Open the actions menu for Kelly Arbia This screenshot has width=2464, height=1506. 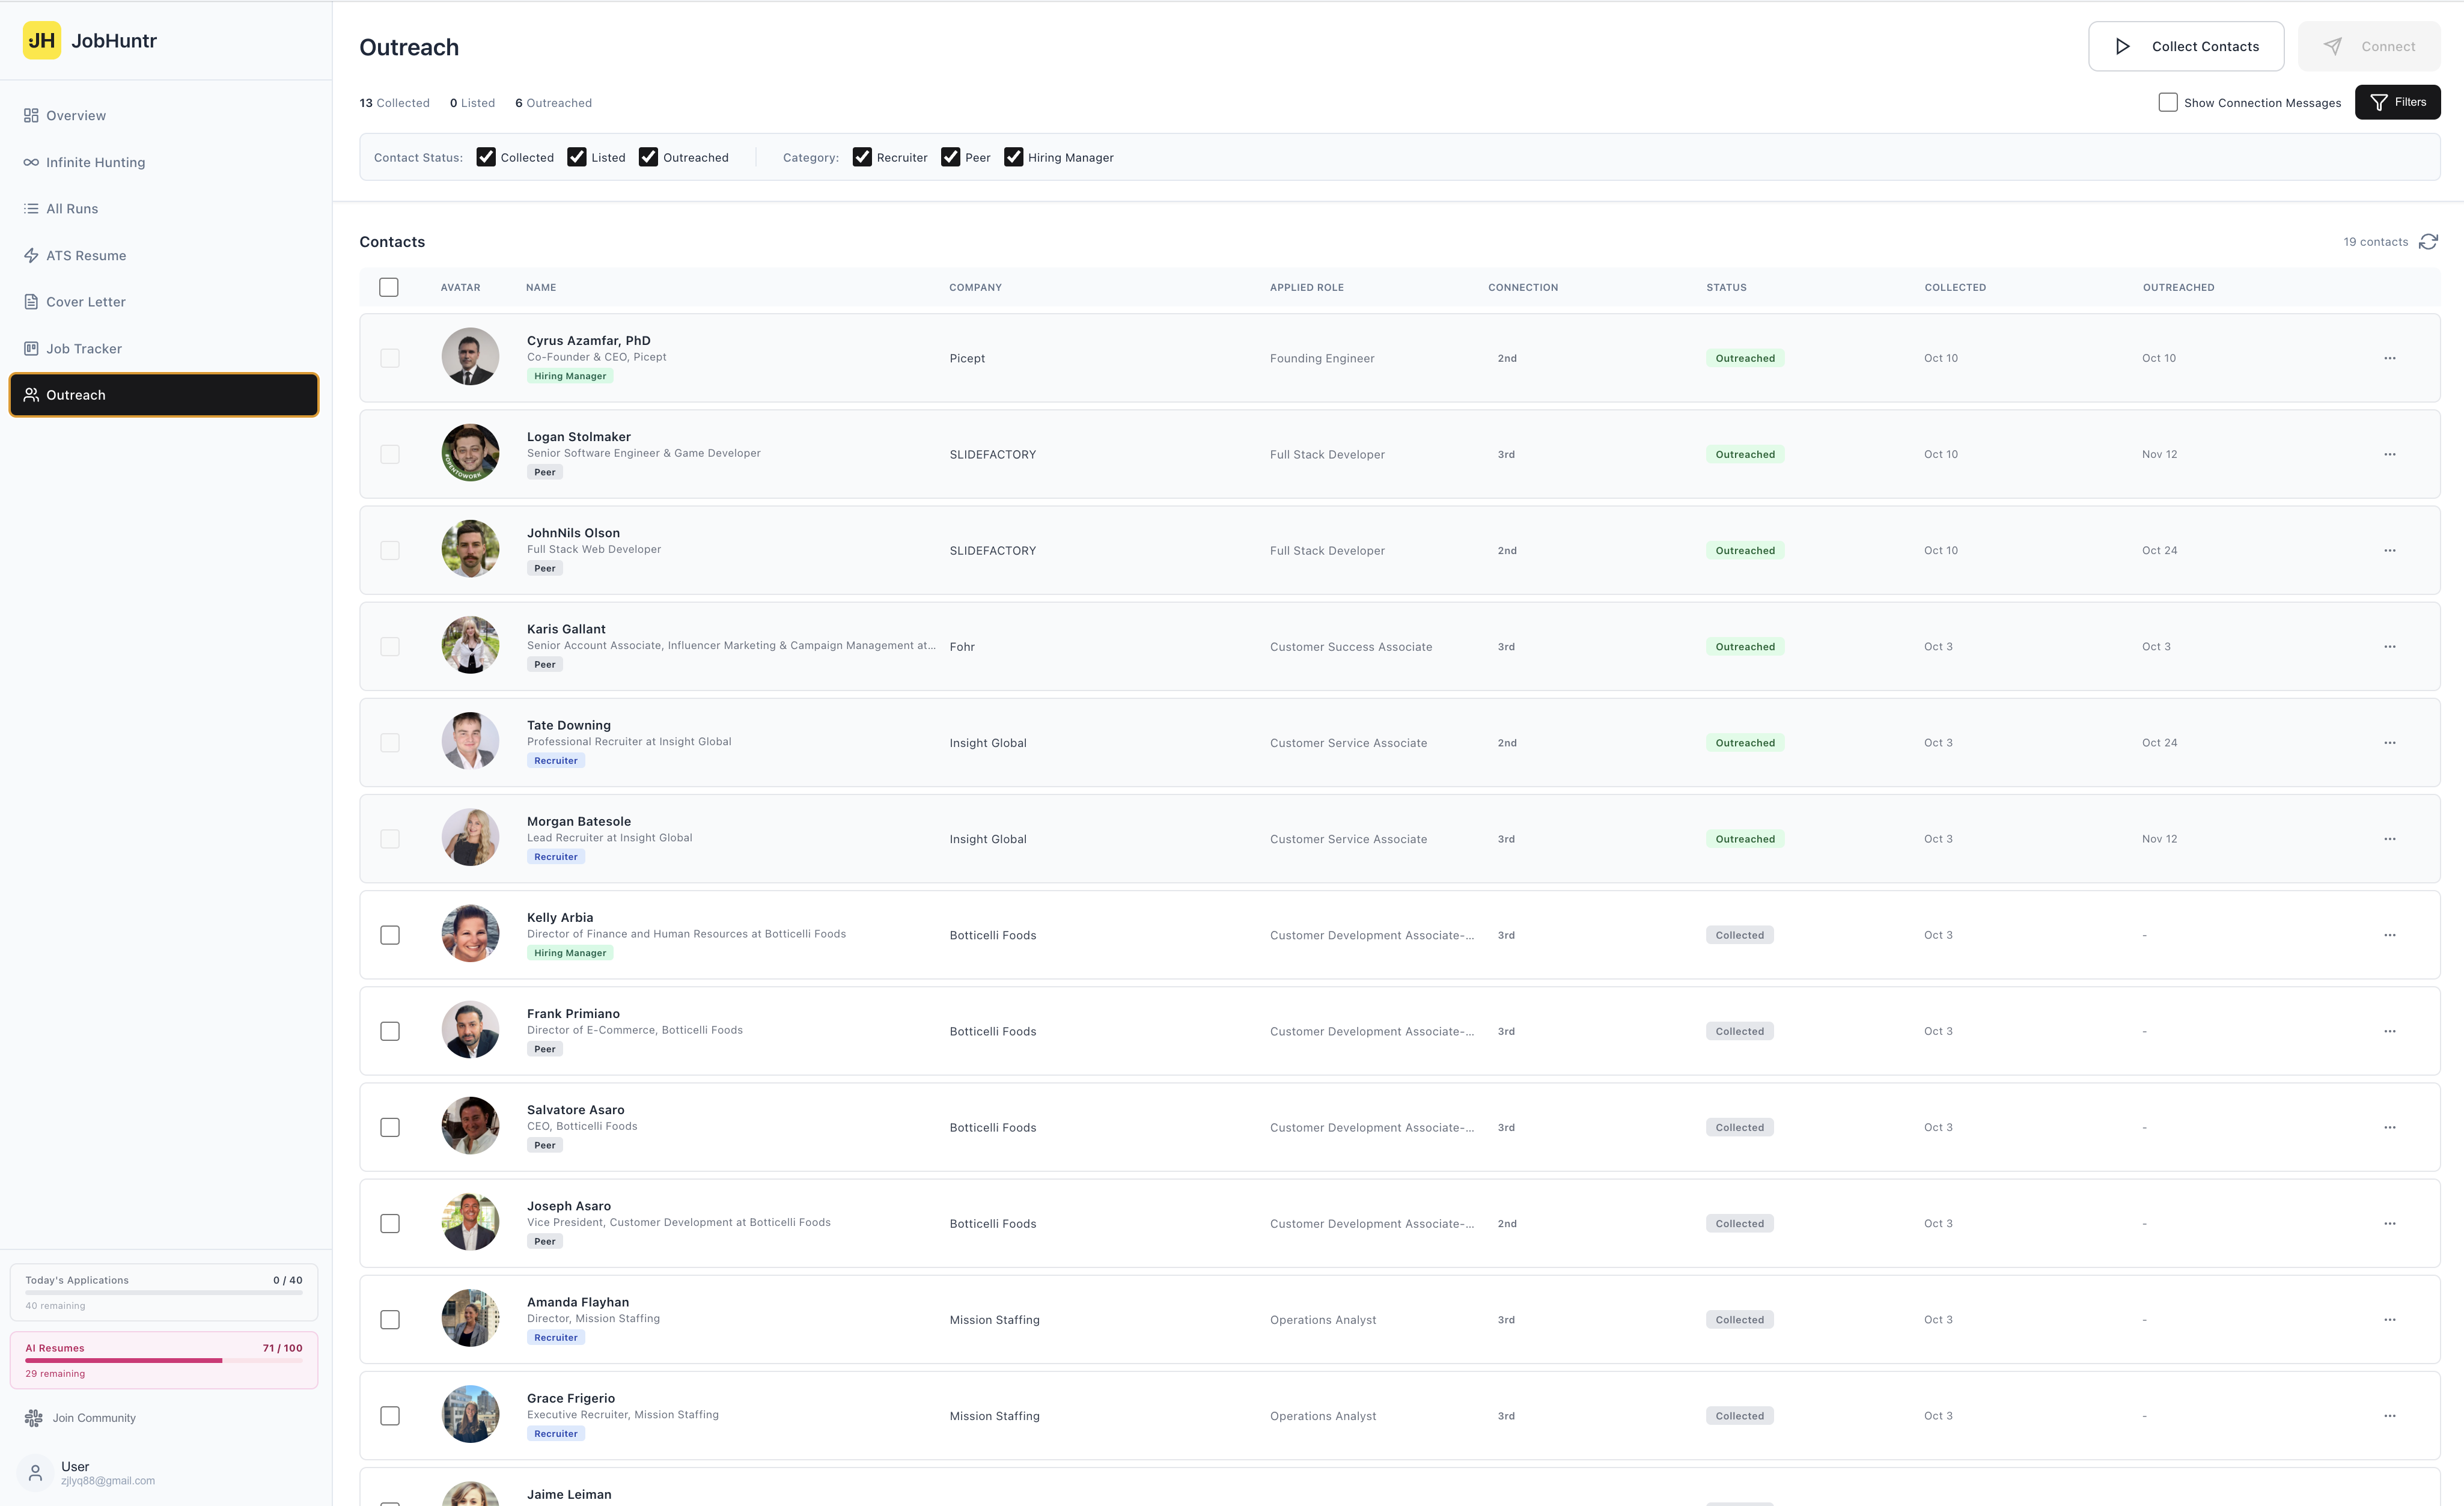click(2391, 935)
